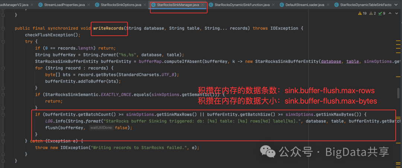Click class icon on StarRocksSinkManager.java tab
The image size is (402, 168).
pyautogui.click(x=153, y=4)
